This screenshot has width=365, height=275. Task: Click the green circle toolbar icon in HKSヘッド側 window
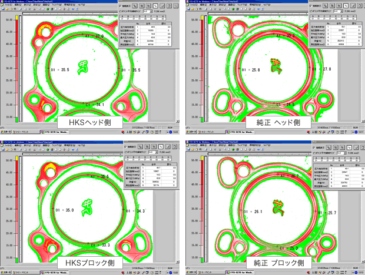coord(48,9)
